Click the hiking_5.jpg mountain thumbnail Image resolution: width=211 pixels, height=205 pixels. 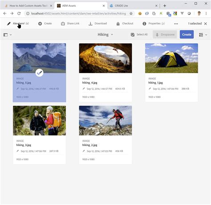coord(39,58)
